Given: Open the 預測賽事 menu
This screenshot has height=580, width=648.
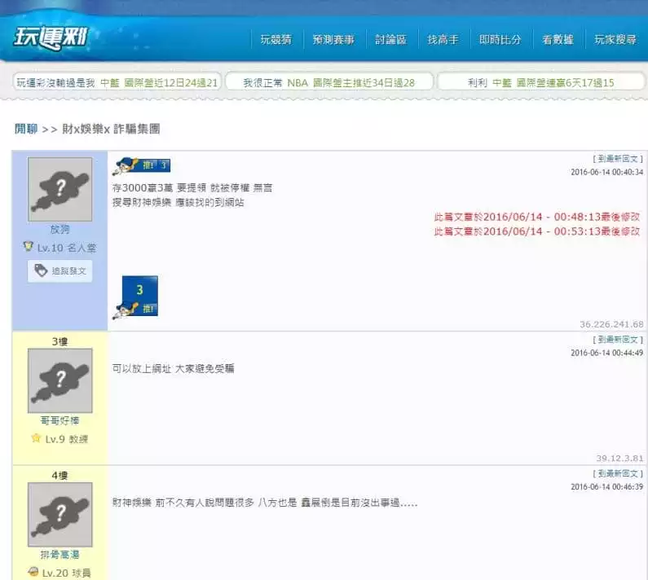Looking at the screenshot, I should point(333,40).
